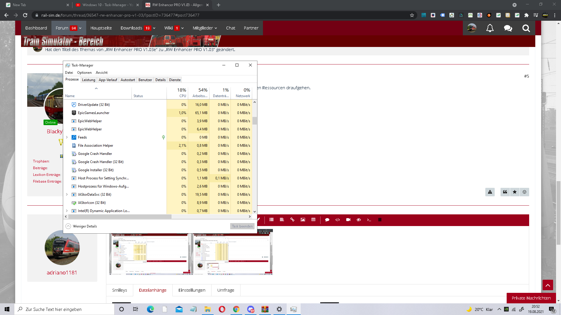The height and width of the screenshot is (315, 561).
Task: Click the insert link icon in editor
Action: click(292, 220)
